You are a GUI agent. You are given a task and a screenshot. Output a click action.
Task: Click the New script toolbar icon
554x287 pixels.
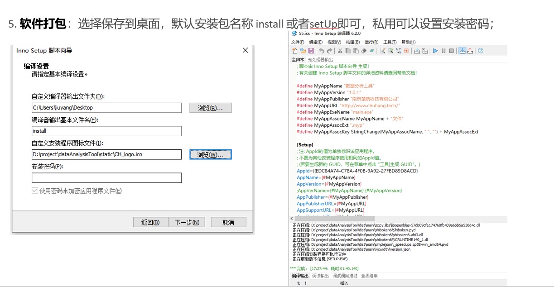pyautogui.click(x=295, y=51)
